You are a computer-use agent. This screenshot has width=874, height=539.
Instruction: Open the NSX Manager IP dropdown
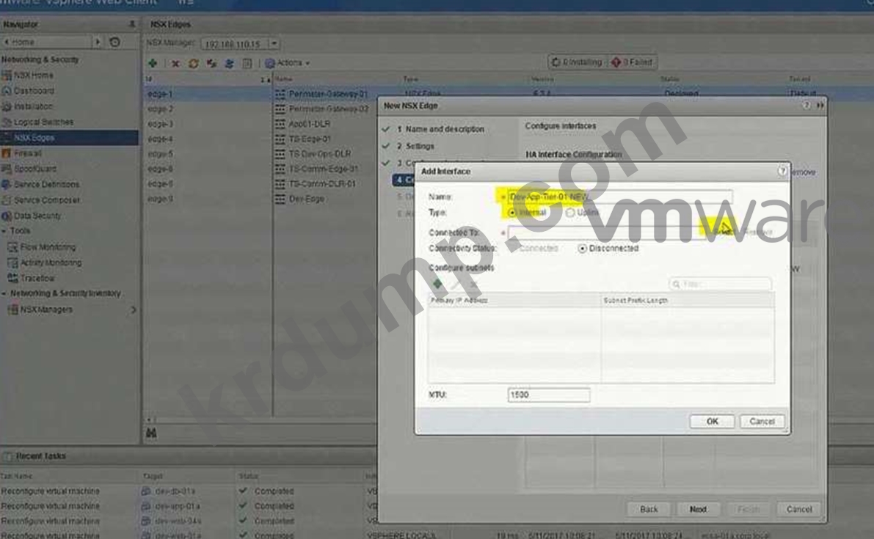(274, 43)
